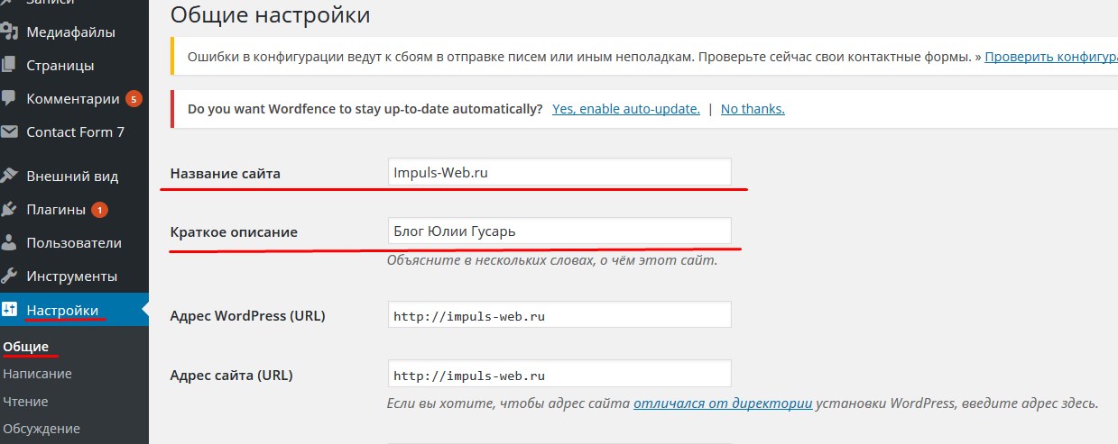1118x444 pixels.
Task: Click the Название сайта input field
Action: coord(559,172)
